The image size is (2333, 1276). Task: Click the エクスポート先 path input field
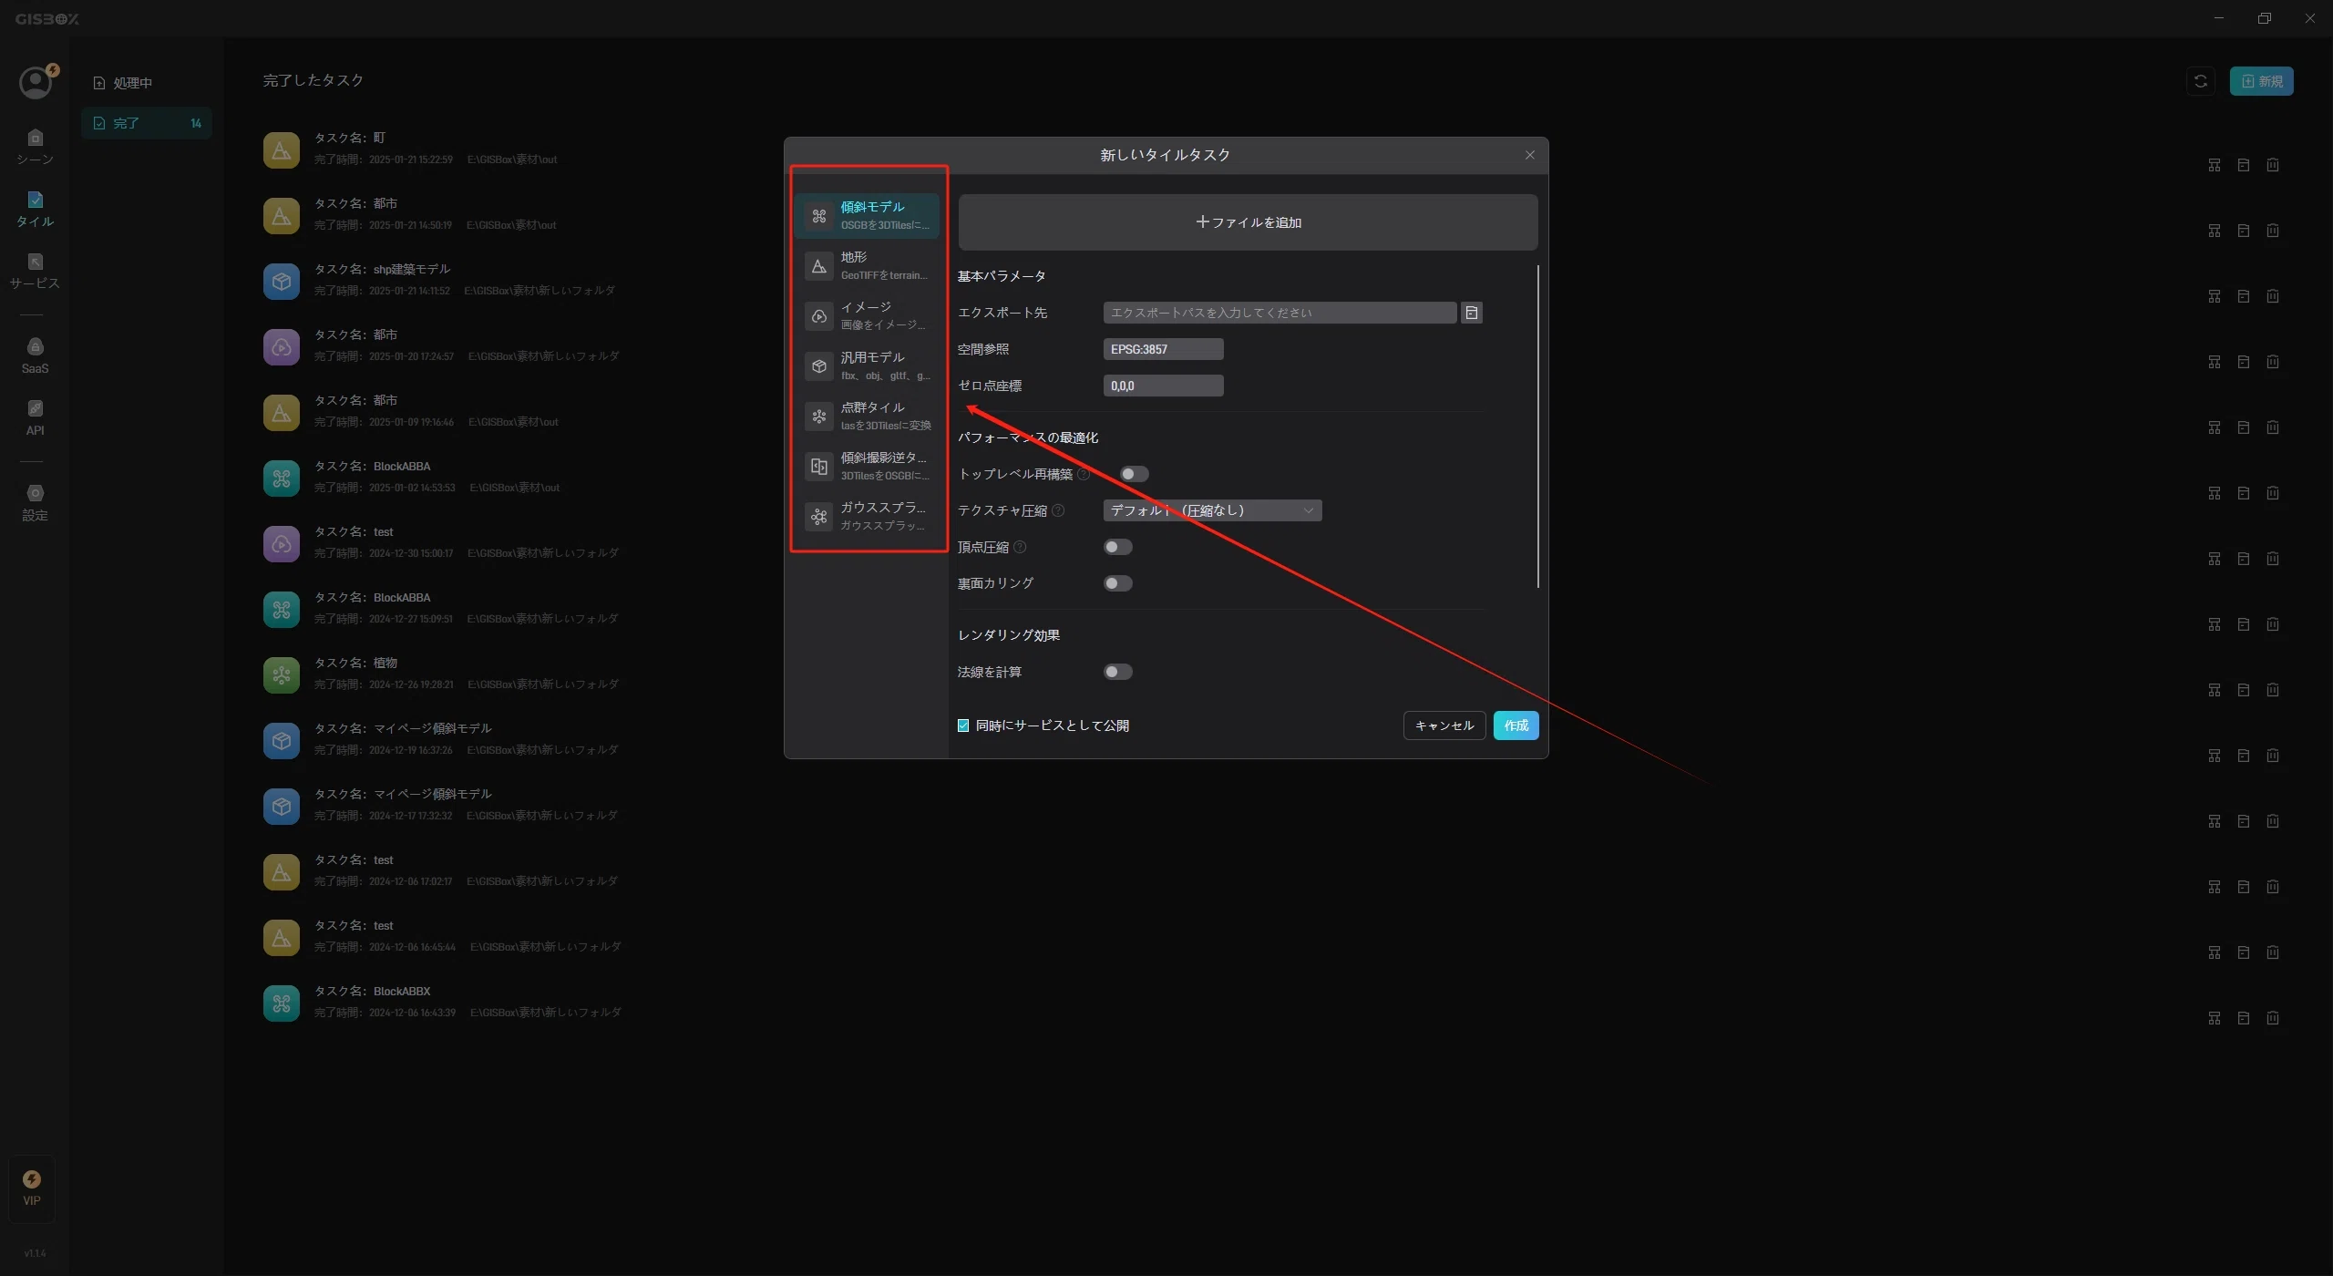click(x=1280, y=313)
